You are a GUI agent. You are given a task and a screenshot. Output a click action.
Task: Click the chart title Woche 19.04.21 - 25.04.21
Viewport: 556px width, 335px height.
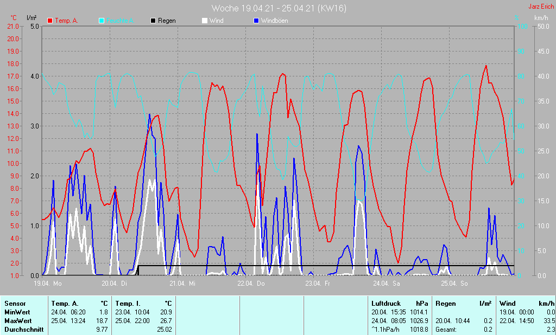(279, 8)
